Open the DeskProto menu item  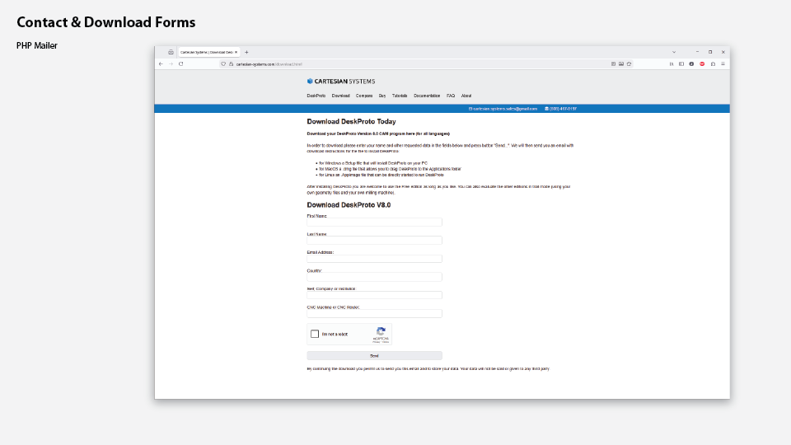(x=316, y=96)
